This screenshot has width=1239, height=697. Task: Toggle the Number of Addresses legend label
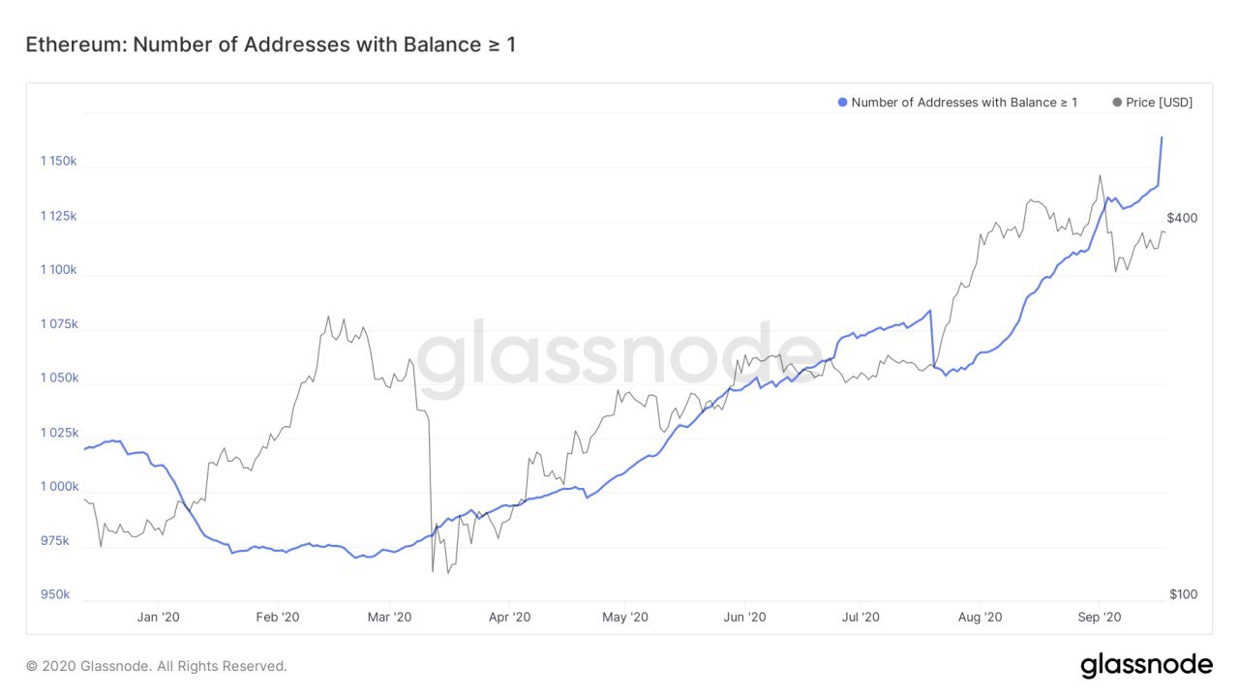click(x=963, y=103)
